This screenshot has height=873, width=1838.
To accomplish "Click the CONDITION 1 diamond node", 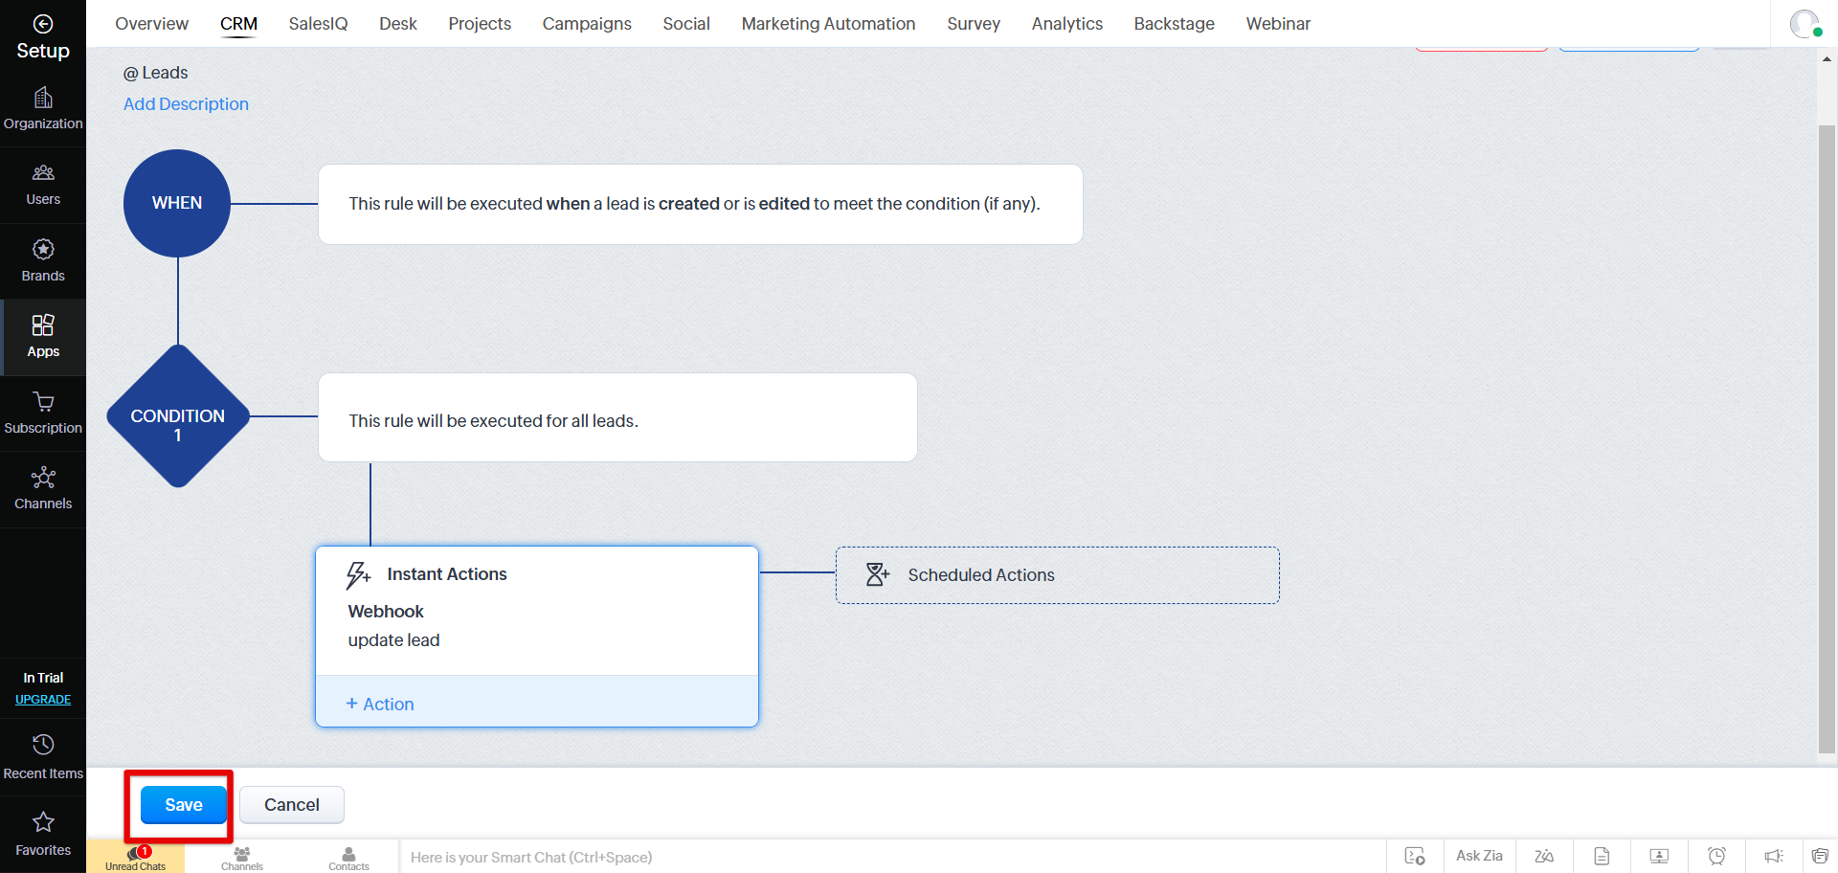I will tap(177, 416).
